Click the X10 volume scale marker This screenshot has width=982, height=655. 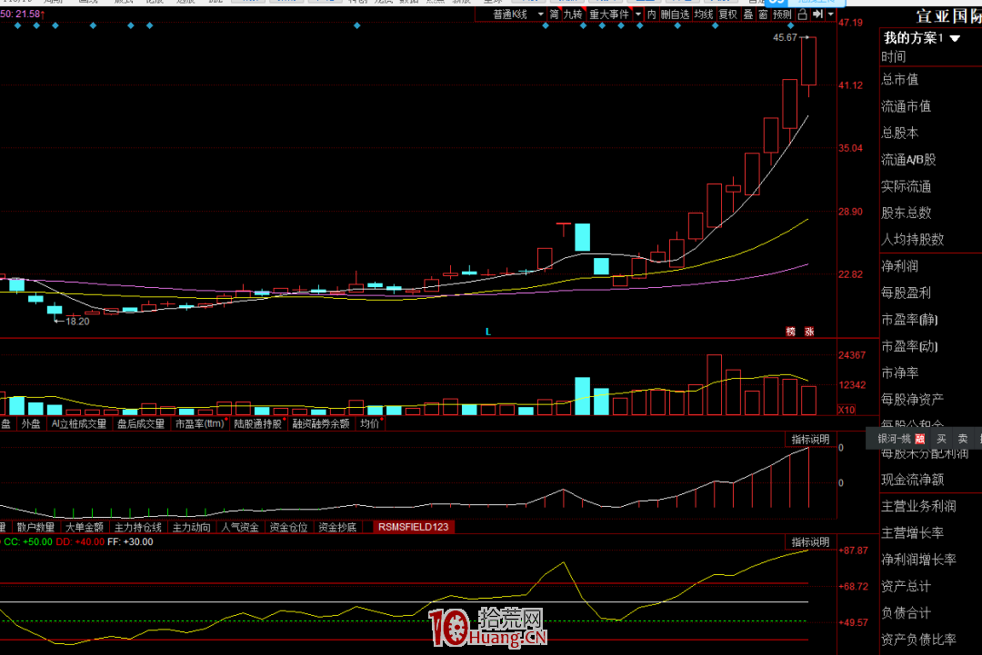point(847,410)
